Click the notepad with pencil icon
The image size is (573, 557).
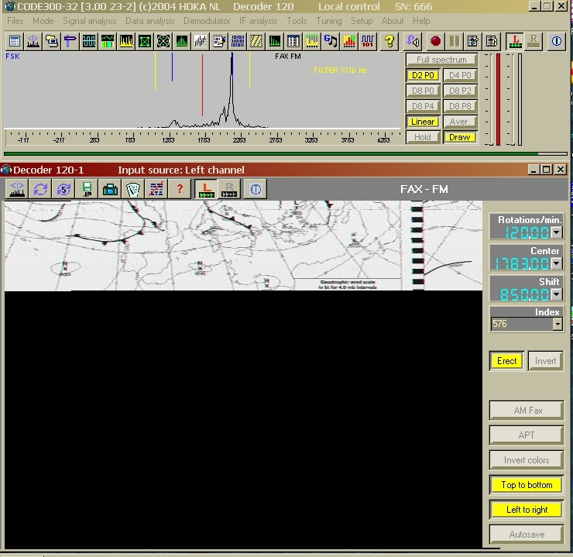tap(219, 41)
